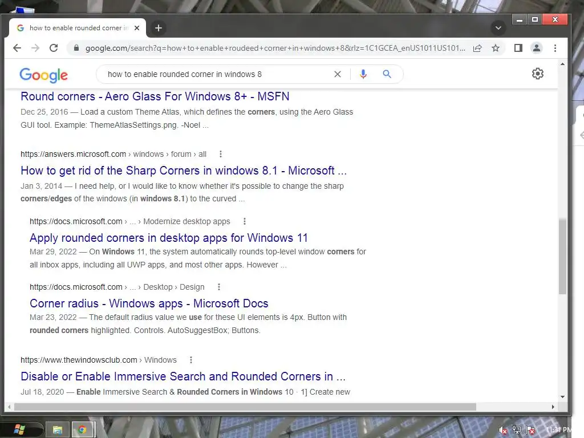This screenshot has width=584, height=438.
Task: Click the scroll down arrow
Action: [562, 397]
